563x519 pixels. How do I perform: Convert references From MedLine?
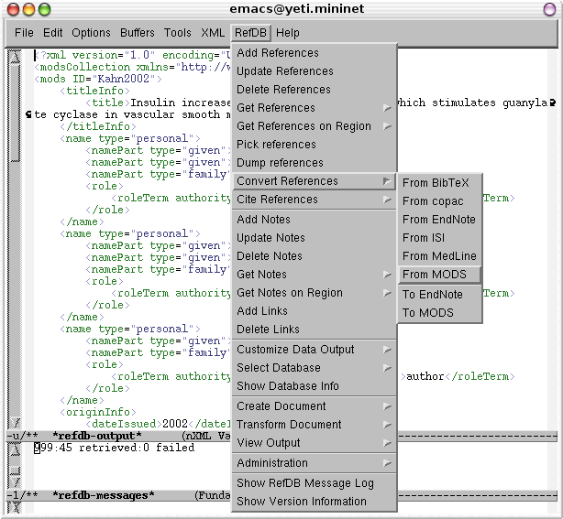click(439, 255)
